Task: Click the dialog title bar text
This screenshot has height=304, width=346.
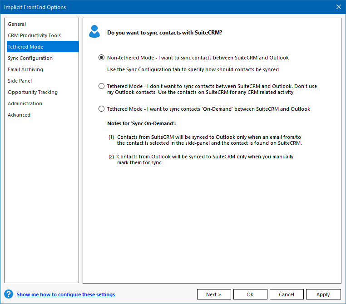Action: pyautogui.click(x=35, y=7)
